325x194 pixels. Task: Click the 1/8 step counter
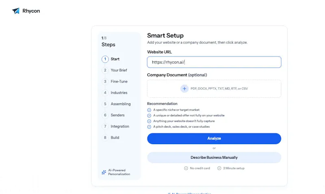[x=104, y=38]
